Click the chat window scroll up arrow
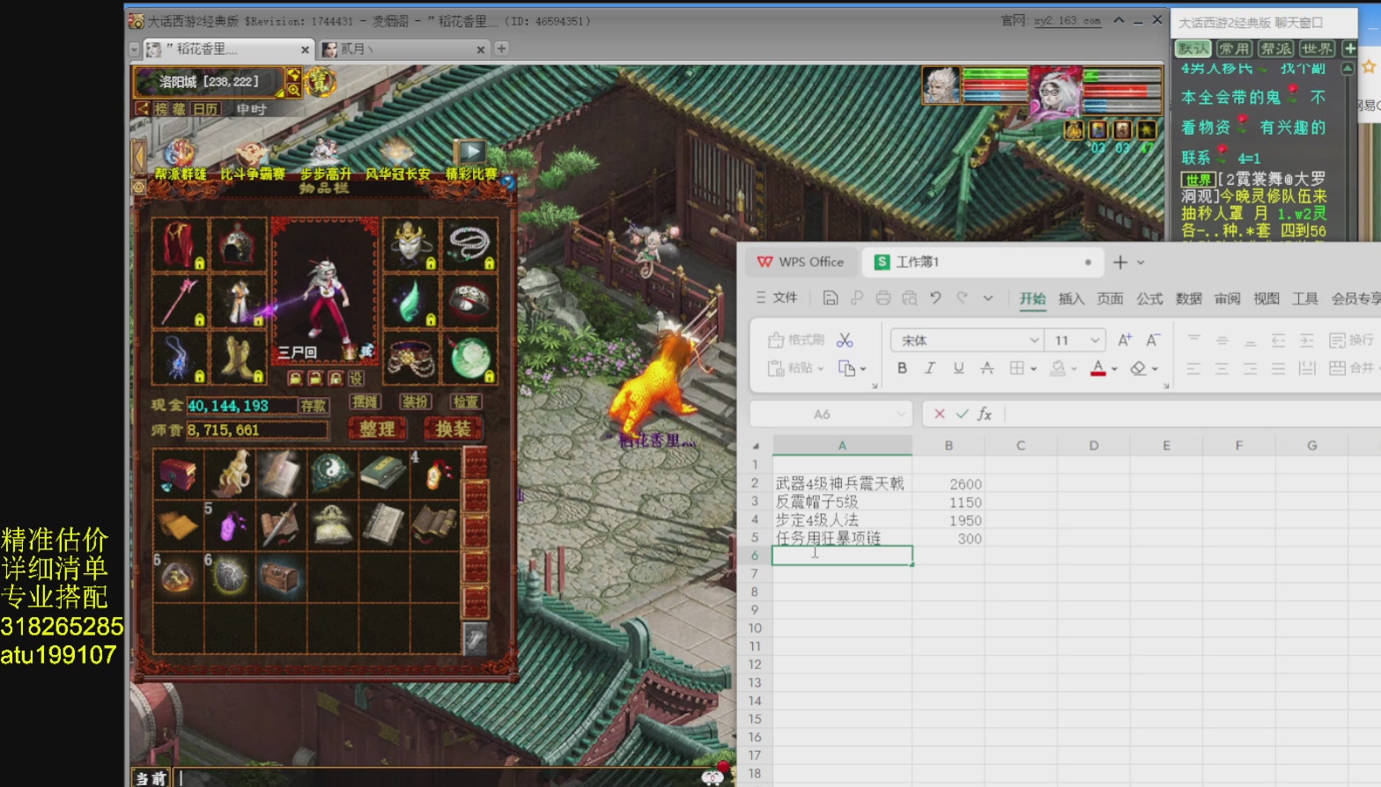Screen dimensions: 1381x787 coord(1347,68)
